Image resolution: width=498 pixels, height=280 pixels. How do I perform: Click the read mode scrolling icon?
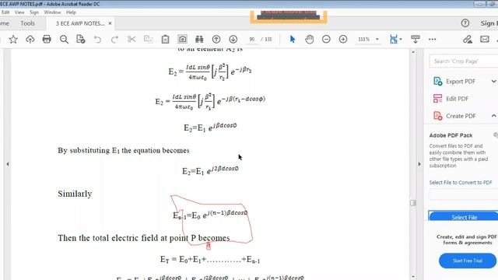tap(415, 39)
